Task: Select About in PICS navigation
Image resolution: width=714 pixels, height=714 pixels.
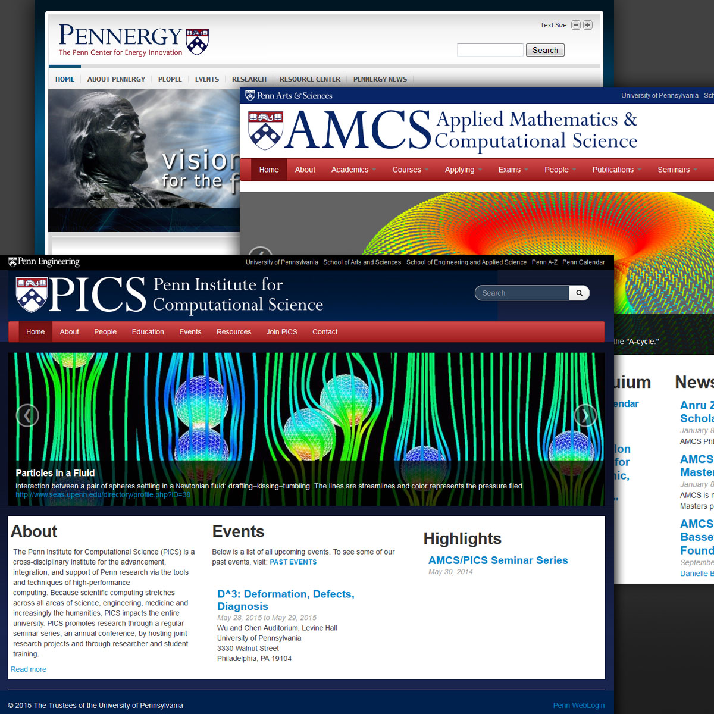Action: click(70, 332)
